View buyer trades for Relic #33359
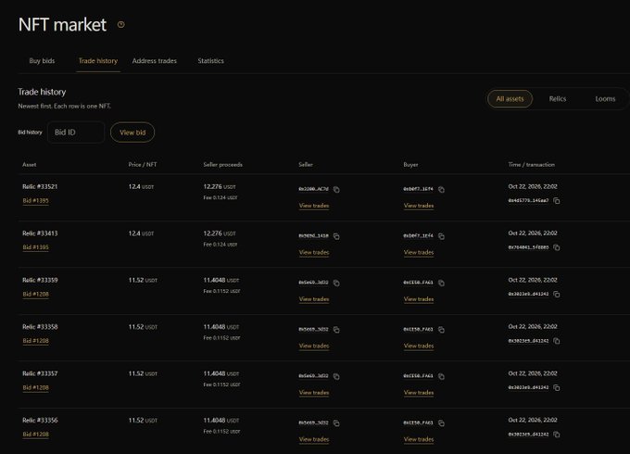Viewport: 630px width, 454px height. coord(419,299)
